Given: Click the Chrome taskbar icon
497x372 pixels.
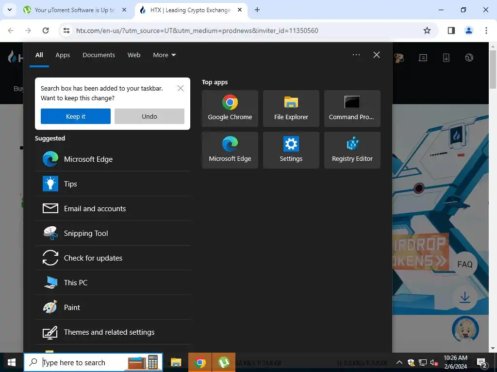Looking at the screenshot, I should (199, 362).
